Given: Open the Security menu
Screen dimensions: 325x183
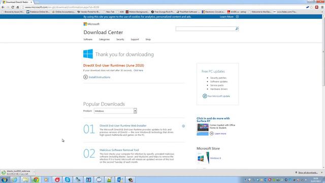Looking at the screenshot, I should point(120,40).
